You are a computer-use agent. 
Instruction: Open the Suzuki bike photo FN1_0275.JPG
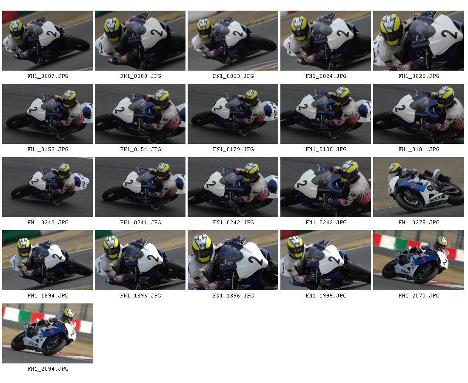[x=419, y=187]
